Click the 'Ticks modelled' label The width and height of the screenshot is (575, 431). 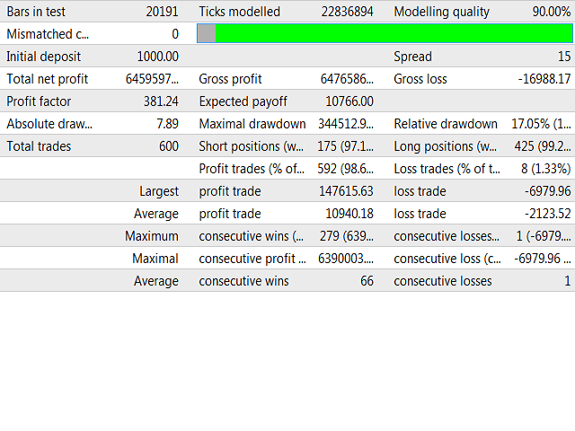pyautogui.click(x=240, y=12)
